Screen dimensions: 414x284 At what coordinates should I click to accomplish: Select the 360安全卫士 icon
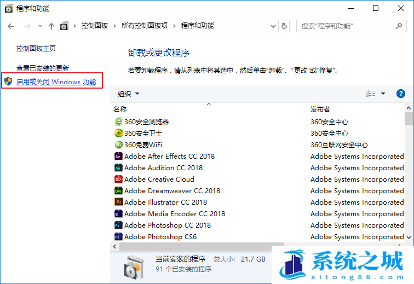coord(118,134)
